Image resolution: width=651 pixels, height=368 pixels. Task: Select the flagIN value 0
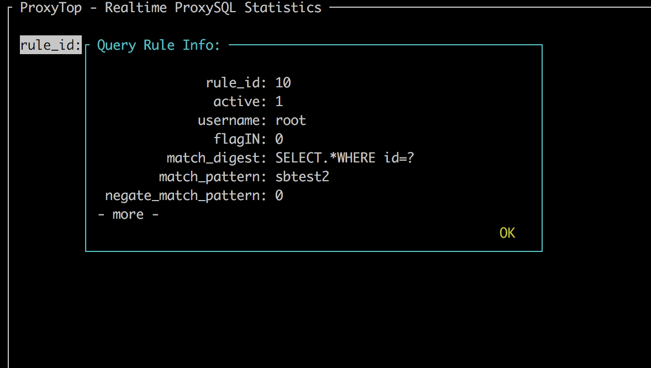click(x=279, y=139)
